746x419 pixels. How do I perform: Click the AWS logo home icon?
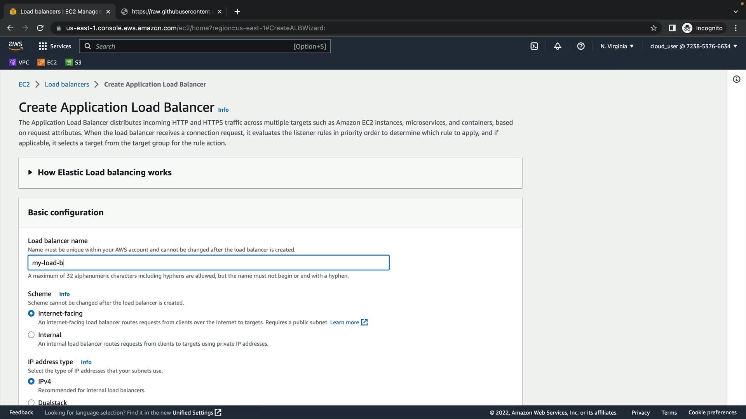(x=16, y=46)
